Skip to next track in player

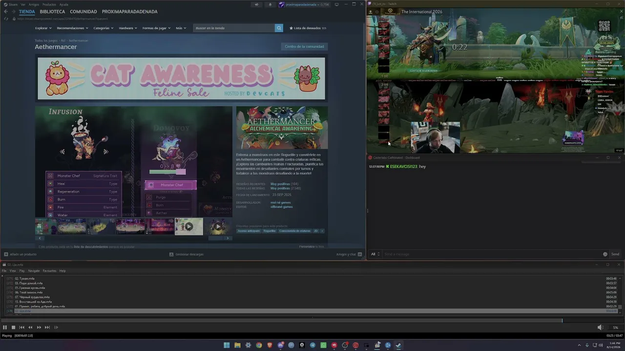point(47,328)
